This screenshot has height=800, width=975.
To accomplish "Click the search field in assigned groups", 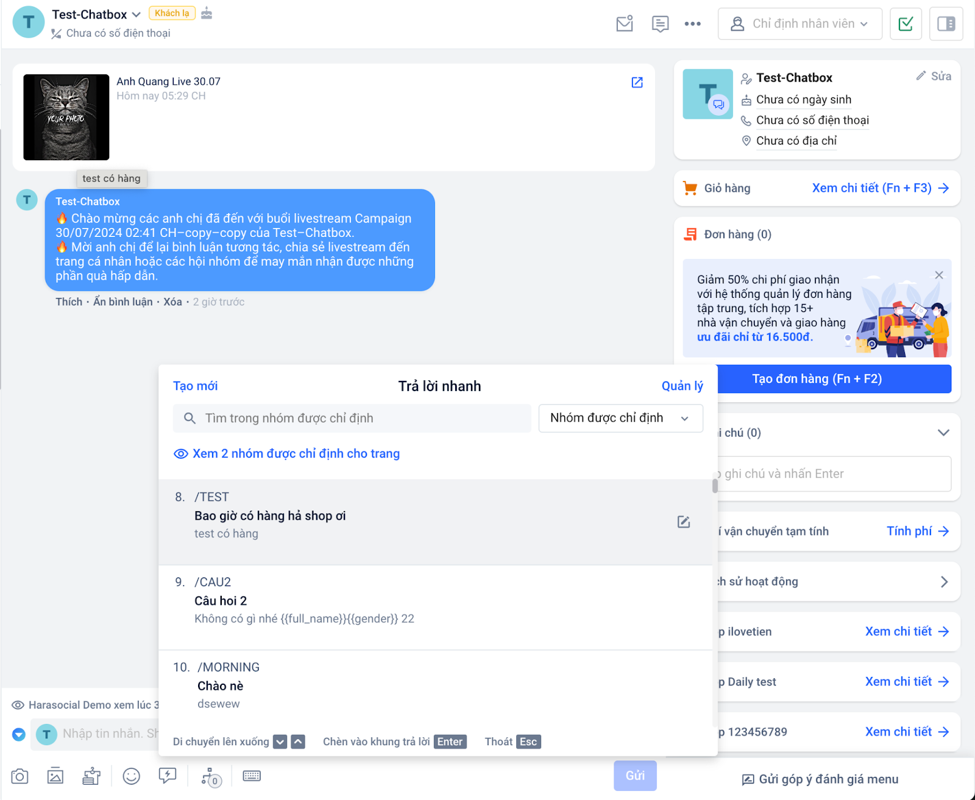I will 352,419.
